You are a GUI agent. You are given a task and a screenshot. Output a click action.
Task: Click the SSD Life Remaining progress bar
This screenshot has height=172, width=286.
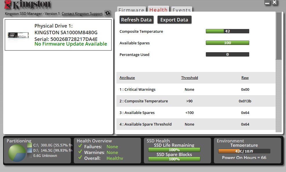(174, 150)
